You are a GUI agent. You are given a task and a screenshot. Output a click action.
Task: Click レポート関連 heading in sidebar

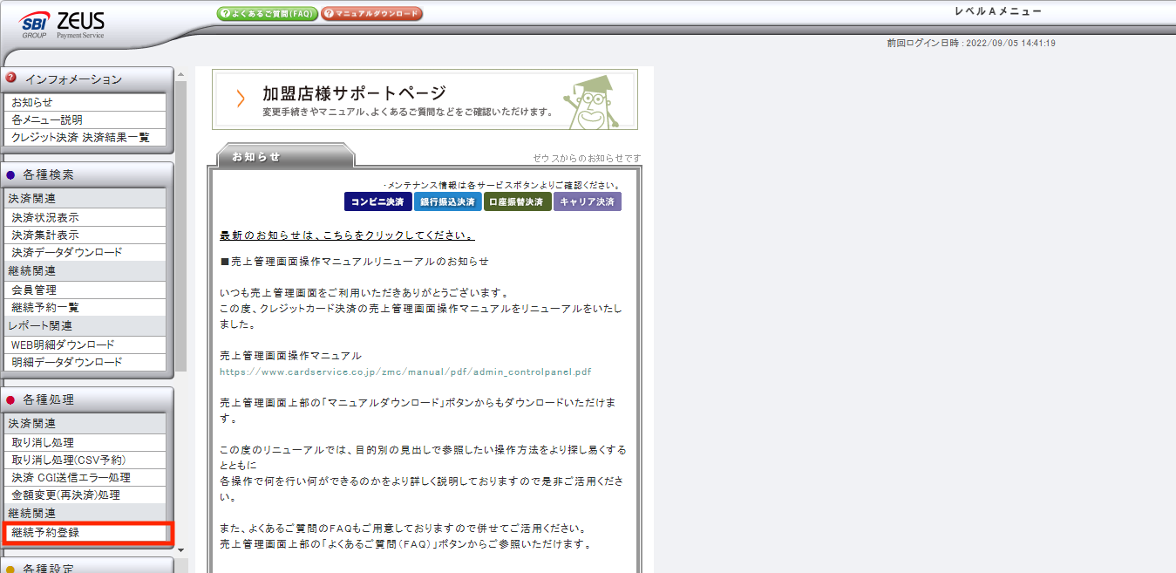[x=85, y=326]
